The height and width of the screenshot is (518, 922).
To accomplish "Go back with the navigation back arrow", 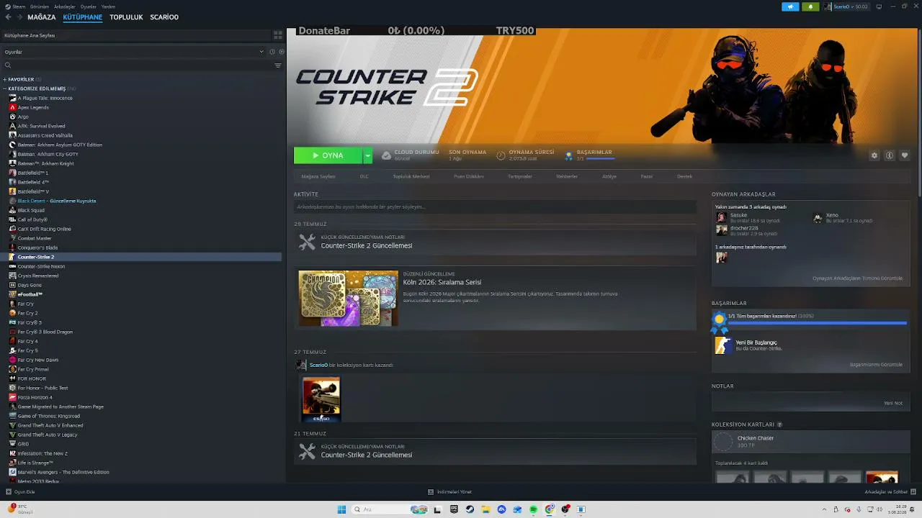I will coord(8,17).
